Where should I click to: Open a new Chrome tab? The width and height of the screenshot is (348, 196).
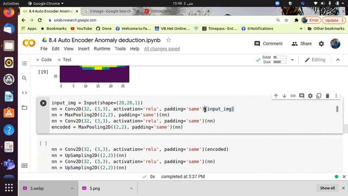tap(208, 11)
